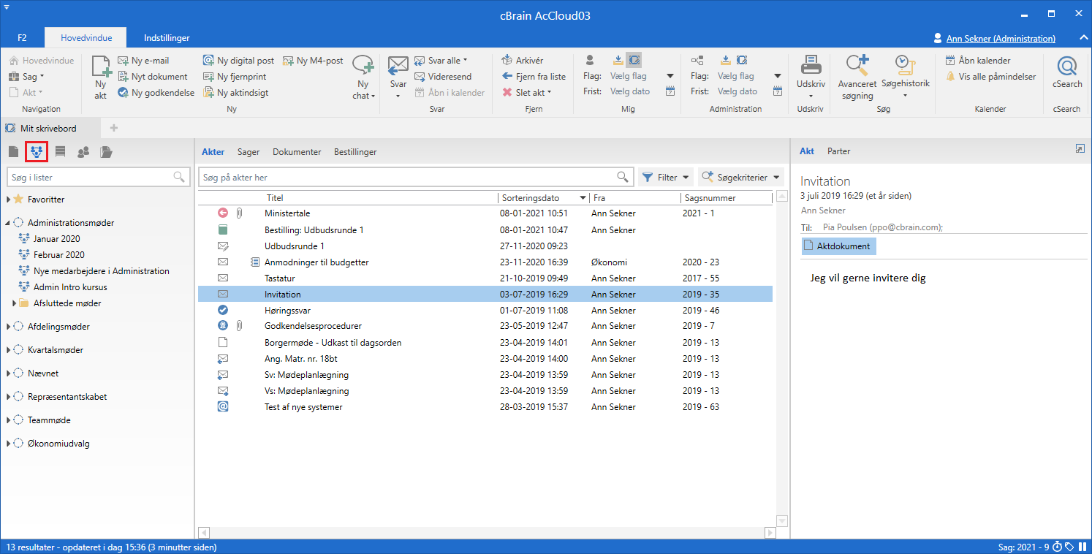Click the pause icon in the status bar
This screenshot has width=1092, height=554.
pyautogui.click(x=1082, y=547)
